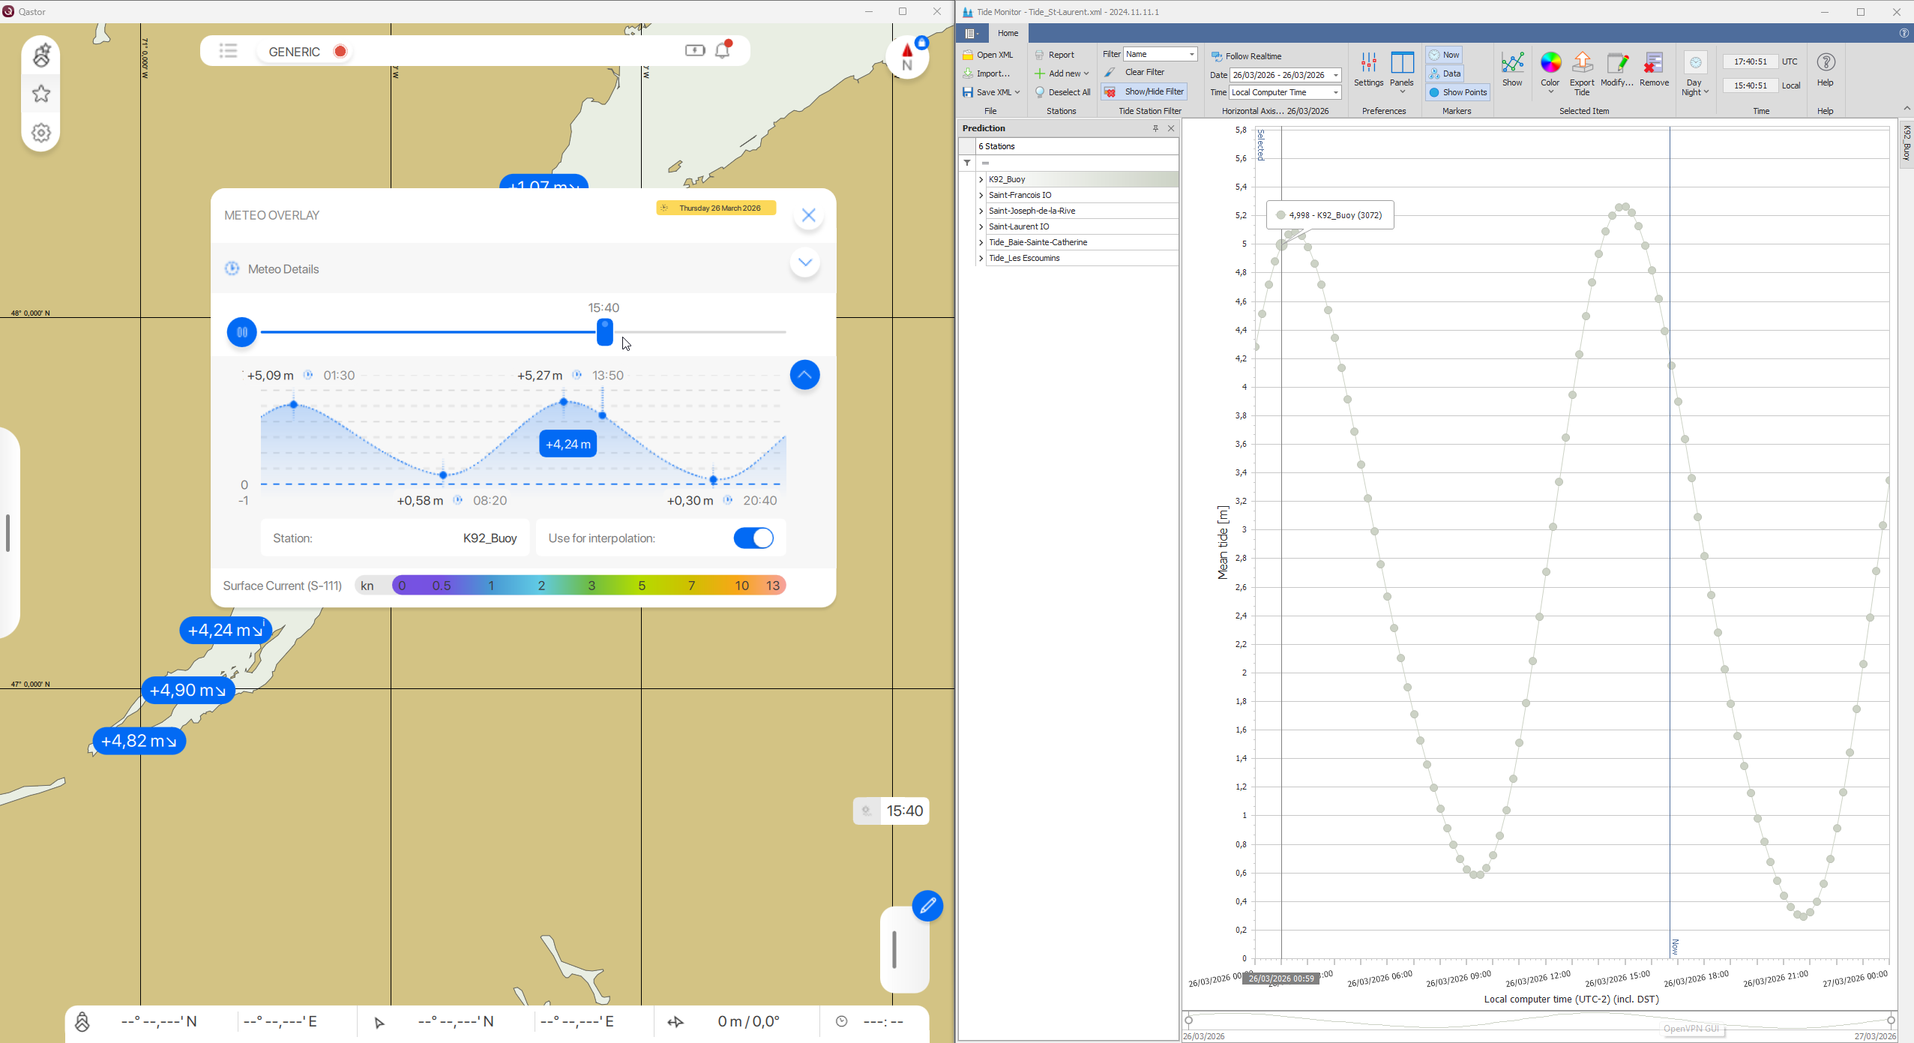Click the Deselect All button
The height and width of the screenshot is (1043, 1914).
(x=1062, y=92)
